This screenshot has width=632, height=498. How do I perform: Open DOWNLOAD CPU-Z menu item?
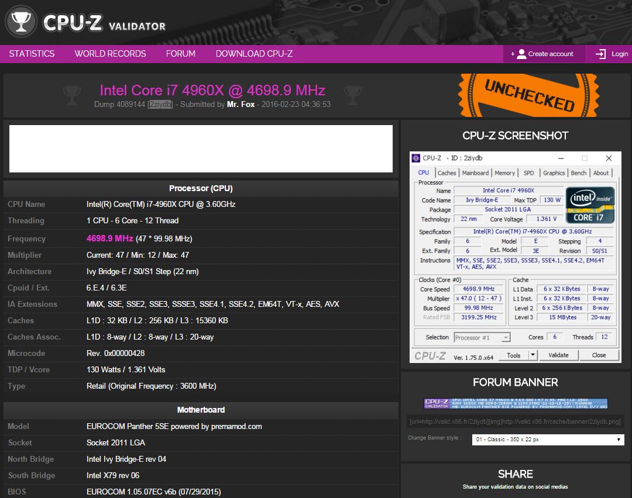coord(255,54)
